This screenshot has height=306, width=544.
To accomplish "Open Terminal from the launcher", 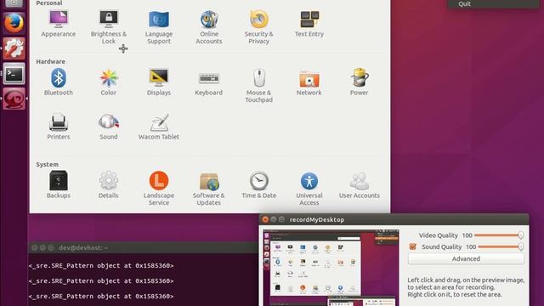I will click(14, 74).
